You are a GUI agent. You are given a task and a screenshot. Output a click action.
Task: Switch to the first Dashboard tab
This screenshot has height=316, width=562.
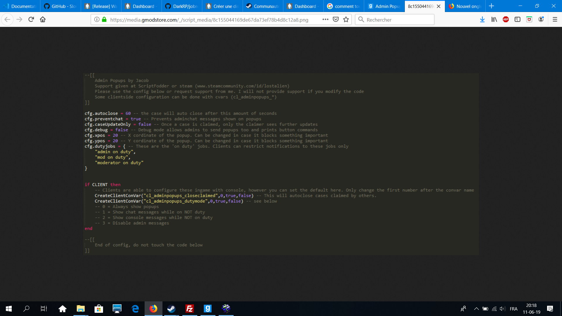(x=142, y=6)
